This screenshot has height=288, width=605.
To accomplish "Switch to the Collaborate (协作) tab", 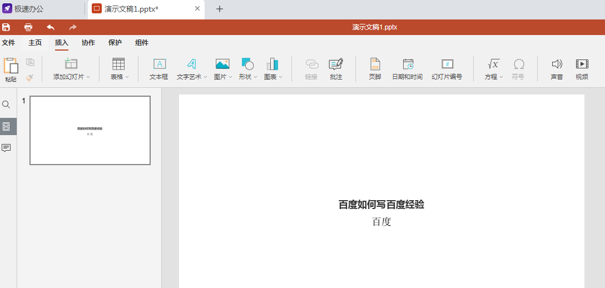I will click(x=88, y=43).
